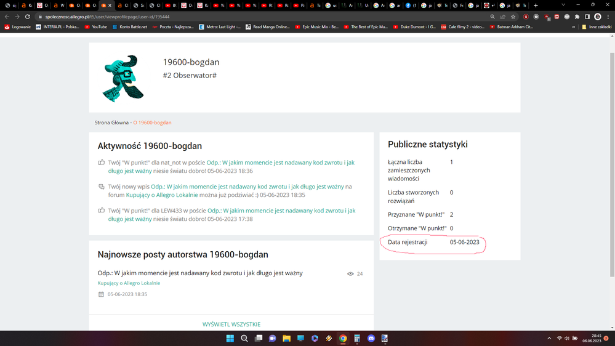Toggle the Chrome side panel
Image resolution: width=615 pixels, height=346 pixels.
click(587, 17)
